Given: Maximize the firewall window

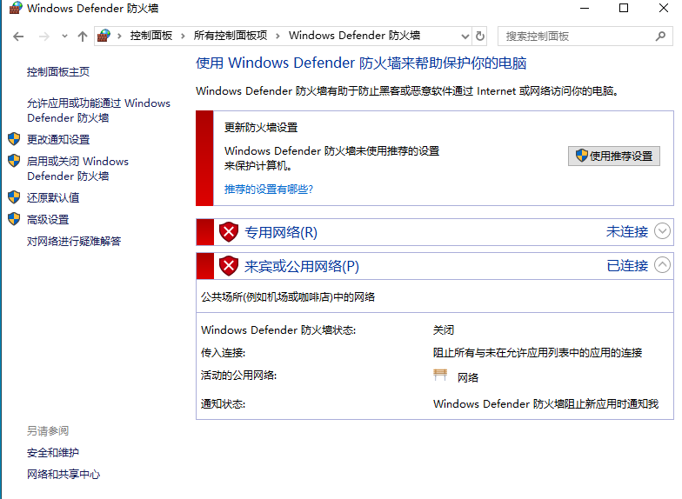Looking at the screenshot, I should [624, 8].
